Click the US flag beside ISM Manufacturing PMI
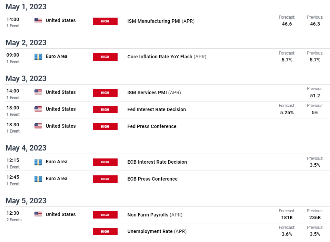This screenshot has height=242, width=330. (x=38, y=20)
